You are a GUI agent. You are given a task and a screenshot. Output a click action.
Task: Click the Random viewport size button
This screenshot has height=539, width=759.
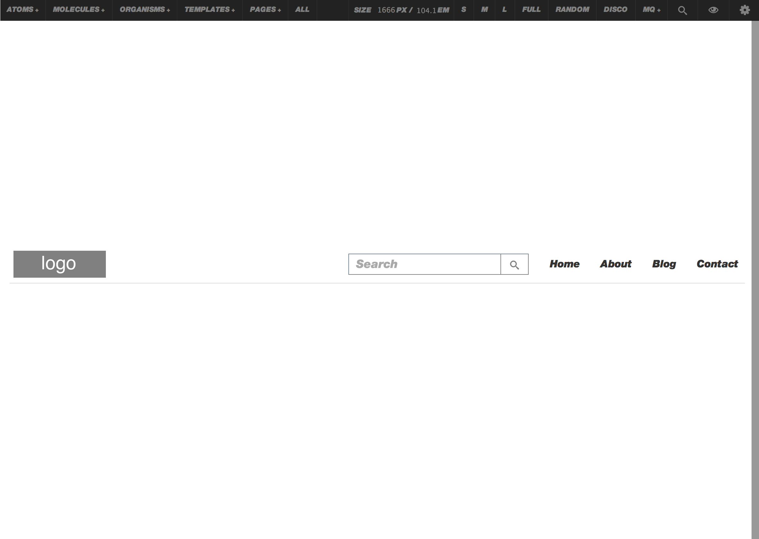(x=572, y=10)
